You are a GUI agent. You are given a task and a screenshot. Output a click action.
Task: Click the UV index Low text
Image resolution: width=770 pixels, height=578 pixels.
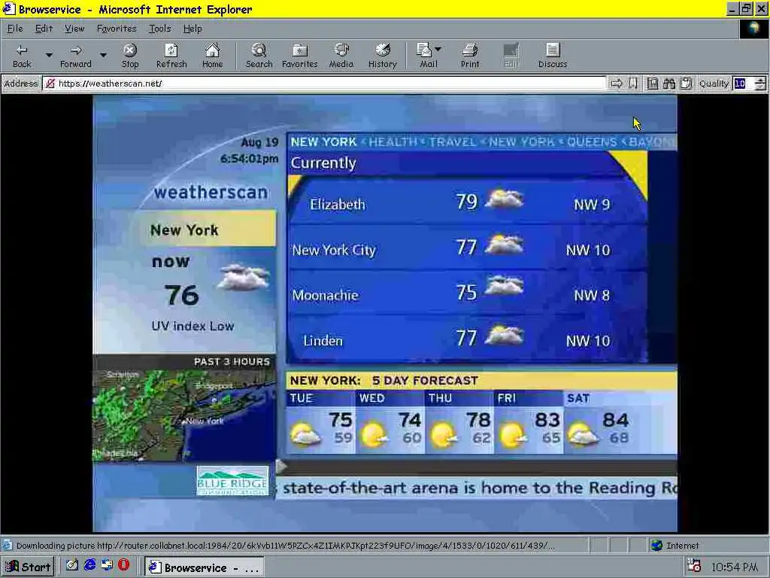[192, 326]
